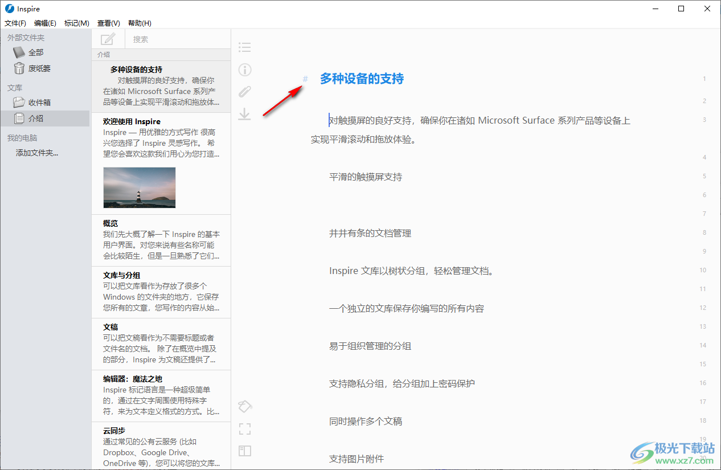Image resolution: width=721 pixels, height=470 pixels.
Task: Open the 文件(F) menu
Action: tap(15, 23)
